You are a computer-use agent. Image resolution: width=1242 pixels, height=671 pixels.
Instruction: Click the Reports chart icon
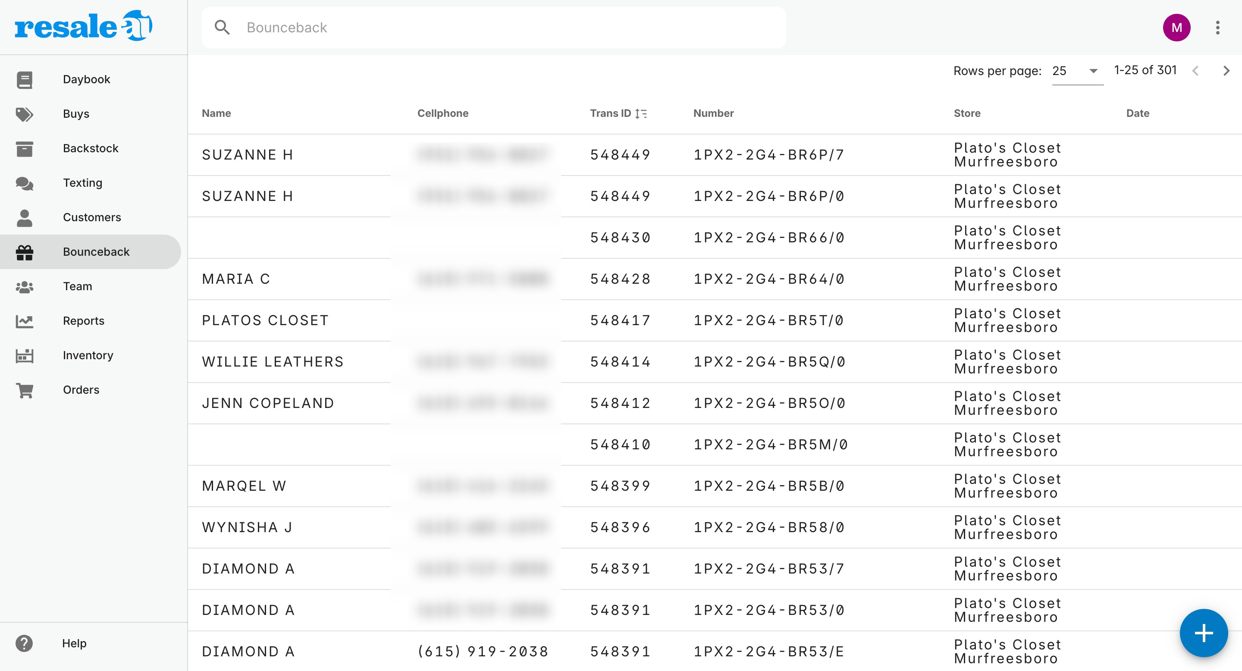click(x=24, y=321)
